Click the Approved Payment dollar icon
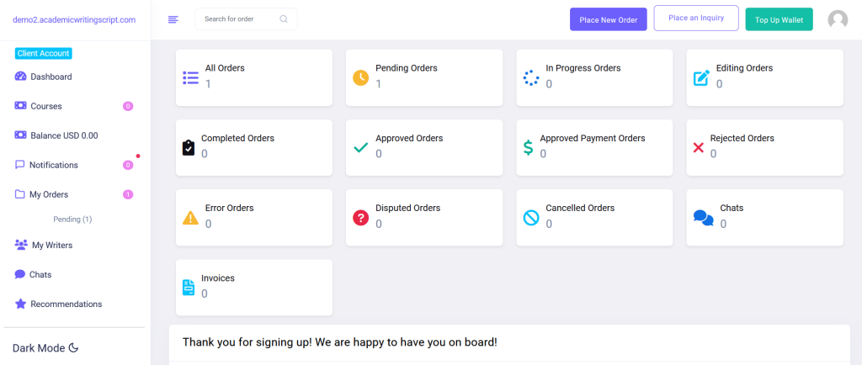The height and width of the screenshot is (365, 862). click(528, 148)
